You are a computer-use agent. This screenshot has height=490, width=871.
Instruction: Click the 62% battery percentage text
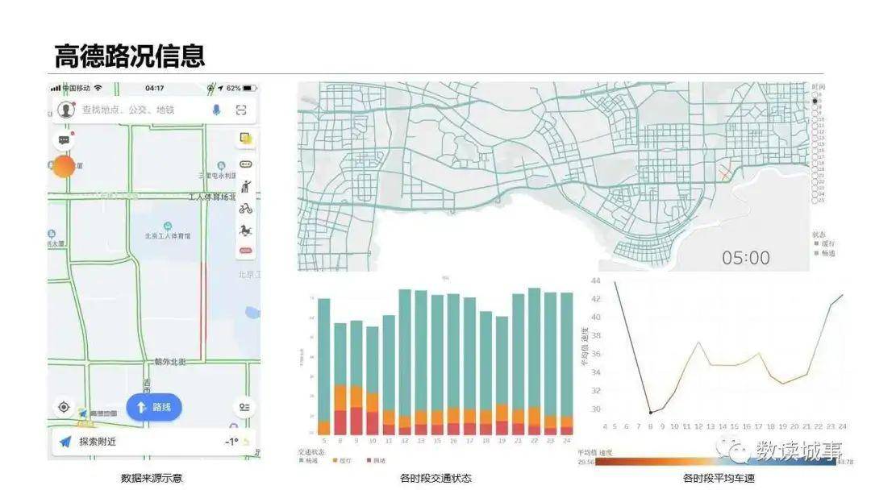point(233,88)
